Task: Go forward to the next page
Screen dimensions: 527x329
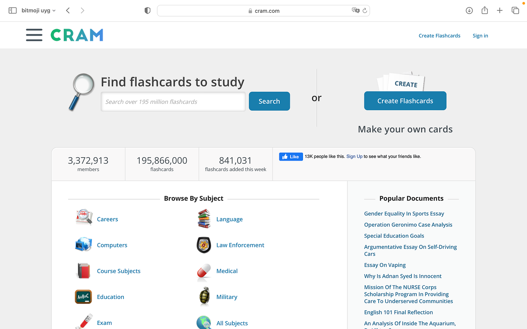Action: pos(82,11)
